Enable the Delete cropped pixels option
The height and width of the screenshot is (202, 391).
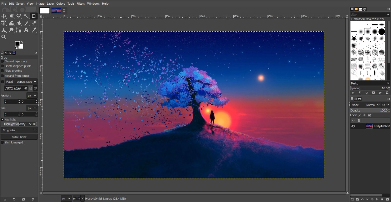pos(3,66)
